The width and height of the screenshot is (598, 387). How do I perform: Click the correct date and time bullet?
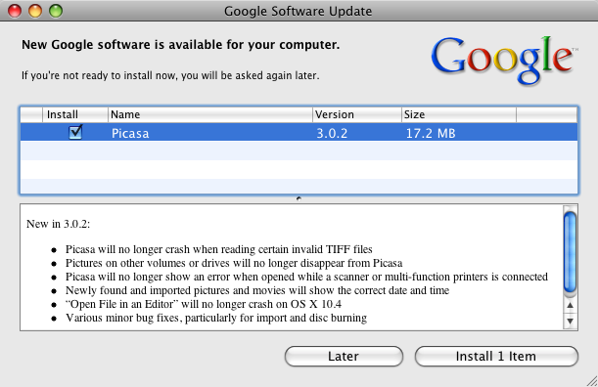coord(257,290)
